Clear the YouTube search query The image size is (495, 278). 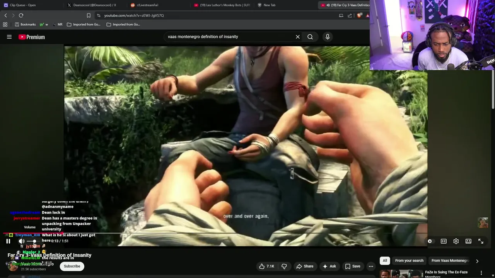click(298, 37)
